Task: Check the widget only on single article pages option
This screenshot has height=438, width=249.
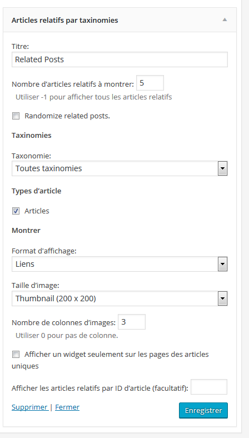Action: pyautogui.click(x=16, y=355)
